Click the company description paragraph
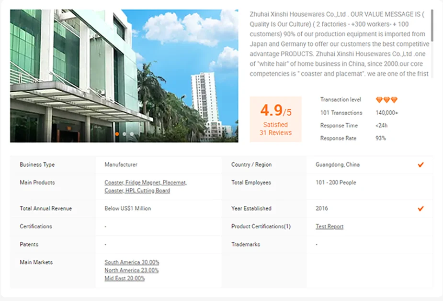Viewport: 443px width, 301px height. (340, 44)
